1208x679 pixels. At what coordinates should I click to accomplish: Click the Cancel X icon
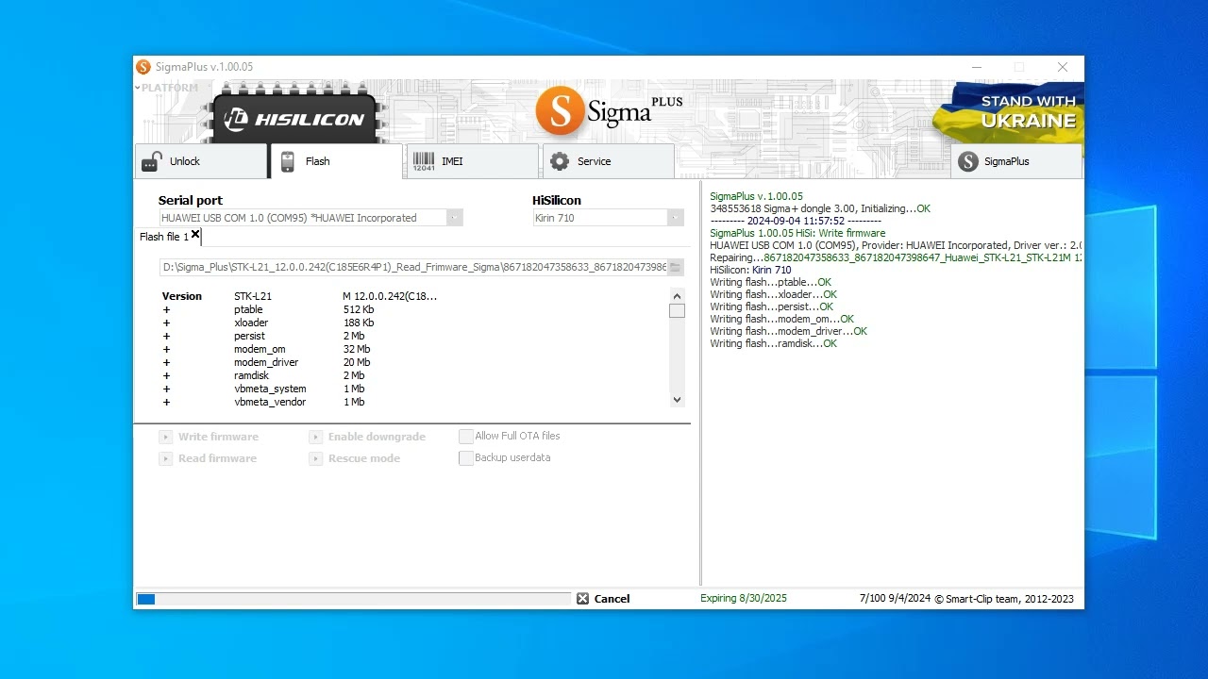(582, 599)
